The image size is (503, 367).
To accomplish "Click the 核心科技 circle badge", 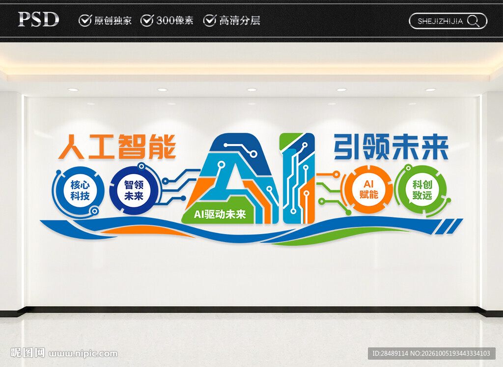I will click(80, 191).
